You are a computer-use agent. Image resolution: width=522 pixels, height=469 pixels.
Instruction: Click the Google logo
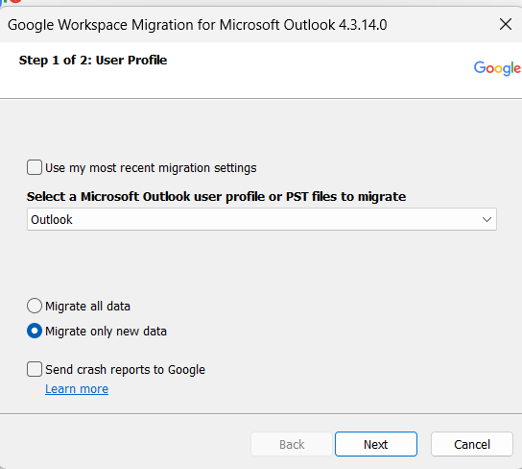497,68
